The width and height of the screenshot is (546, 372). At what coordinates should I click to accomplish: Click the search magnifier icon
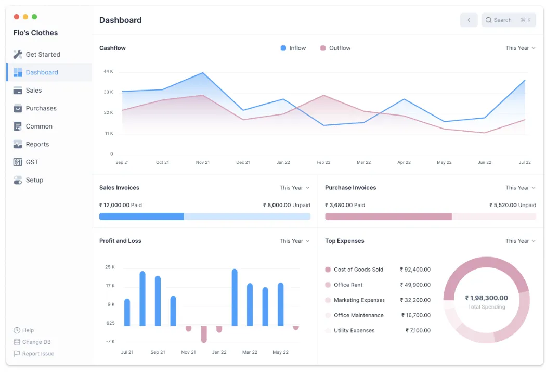tap(489, 20)
